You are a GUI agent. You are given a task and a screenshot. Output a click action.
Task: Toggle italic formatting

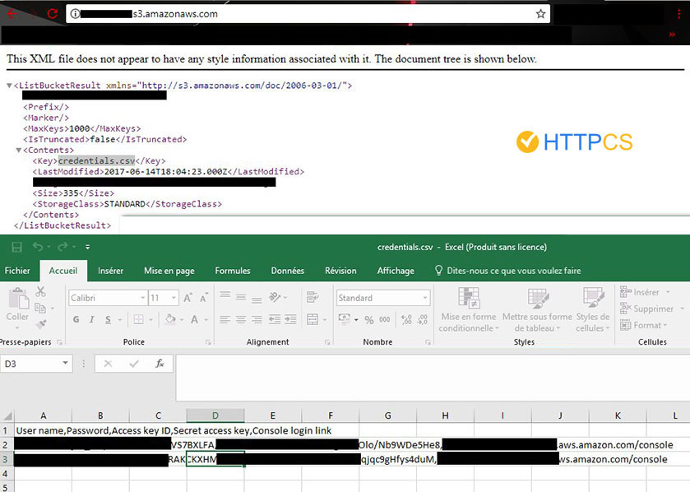coord(91,319)
